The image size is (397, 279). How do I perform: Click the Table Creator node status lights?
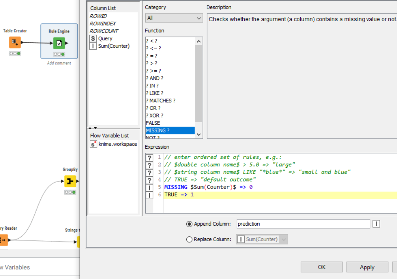[15, 53]
